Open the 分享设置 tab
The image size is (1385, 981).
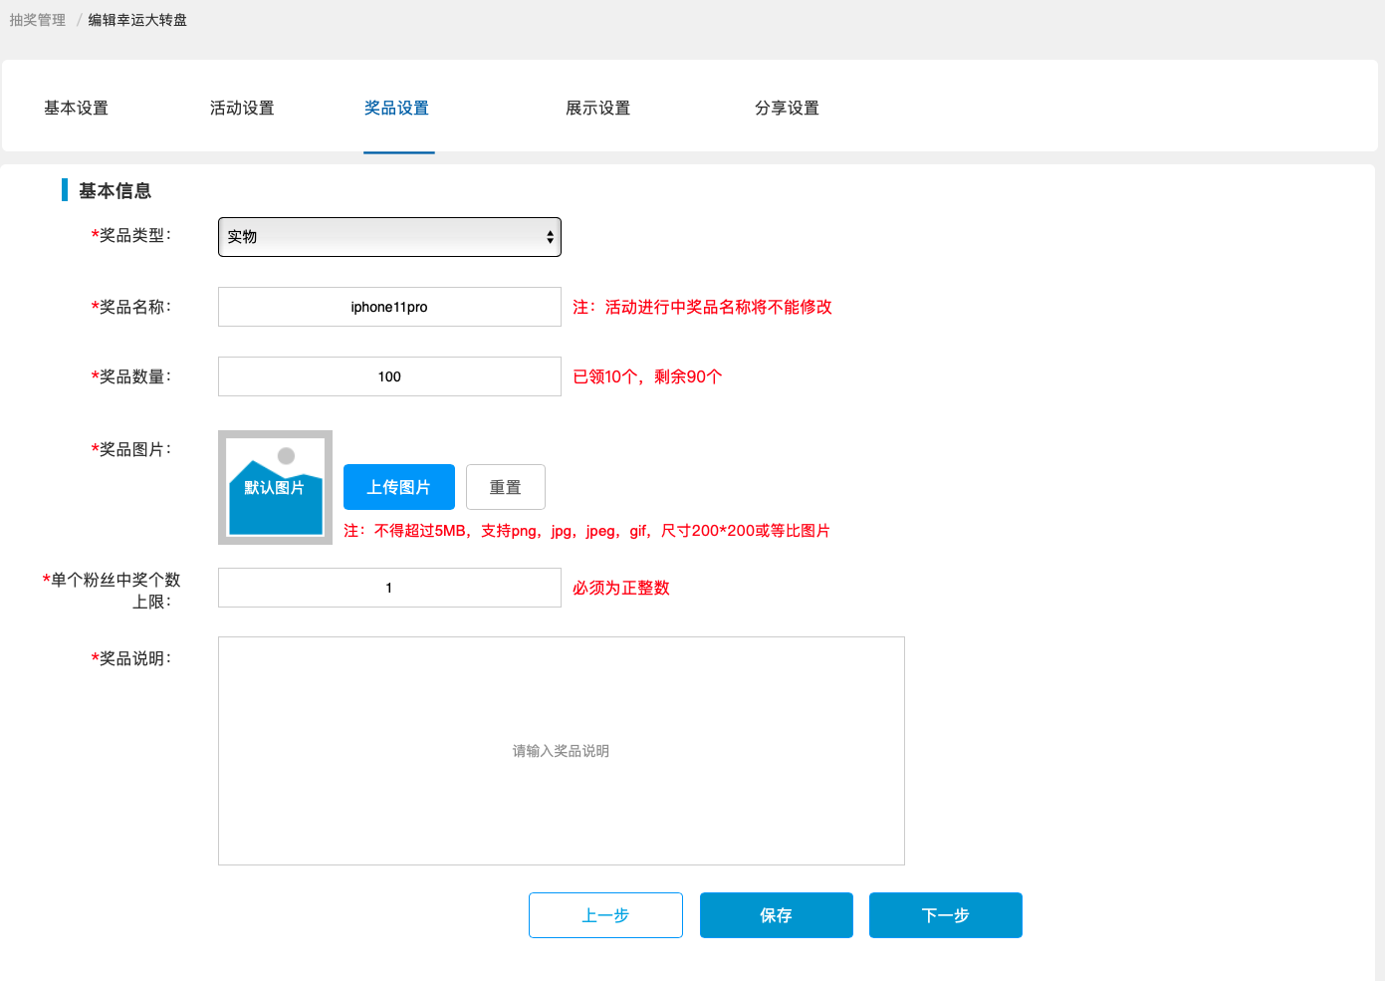tap(788, 108)
